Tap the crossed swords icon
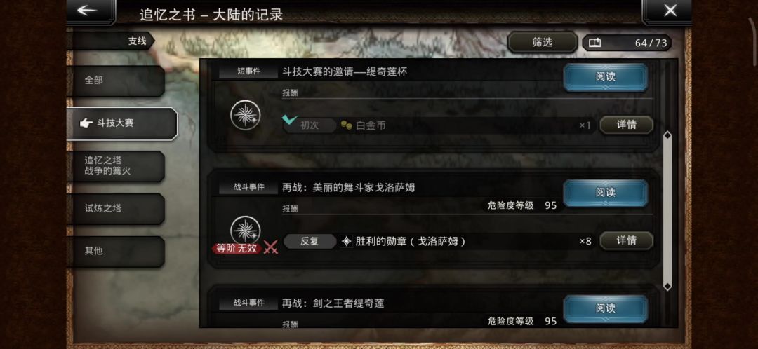Image resolution: width=758 pixels, height=349 pixels. [271, 247]
